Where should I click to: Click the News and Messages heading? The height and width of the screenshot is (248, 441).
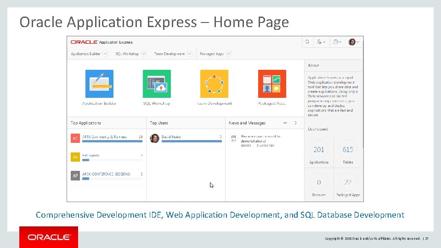tap(247, 123)
